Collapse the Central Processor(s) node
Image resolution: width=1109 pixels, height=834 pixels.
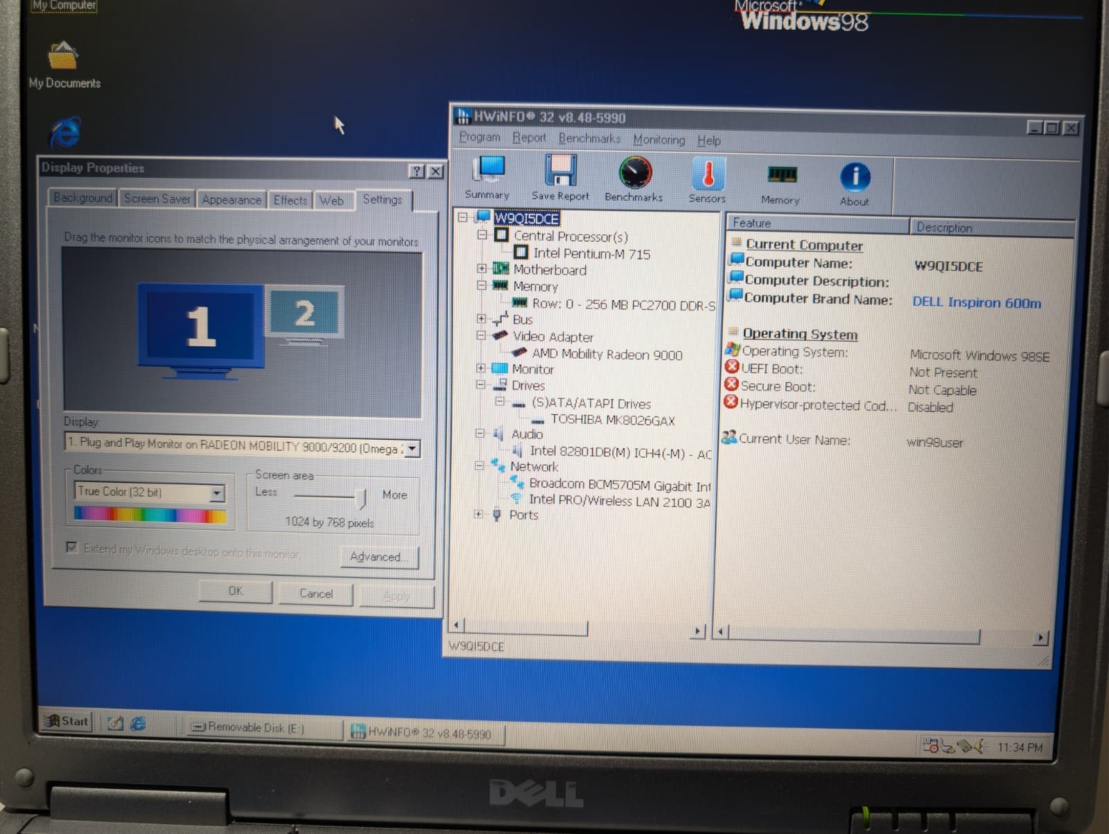coord(482,235)
